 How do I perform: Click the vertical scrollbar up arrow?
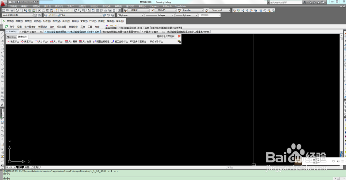341,36
